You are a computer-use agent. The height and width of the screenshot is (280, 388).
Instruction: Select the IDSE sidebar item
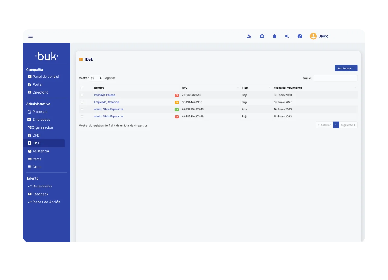[x=44, y=143]
